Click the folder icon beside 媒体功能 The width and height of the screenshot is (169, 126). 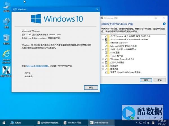(108, 69)
